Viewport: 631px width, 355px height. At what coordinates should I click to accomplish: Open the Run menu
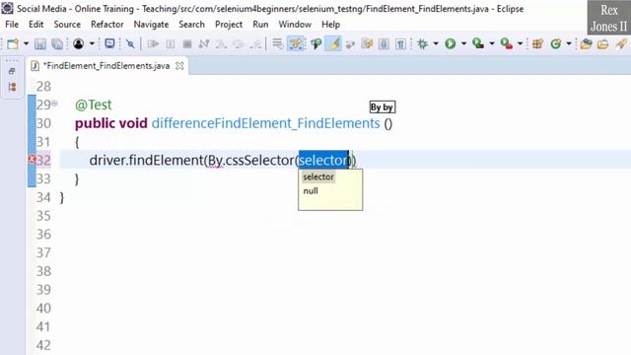(x=260, y=24)
